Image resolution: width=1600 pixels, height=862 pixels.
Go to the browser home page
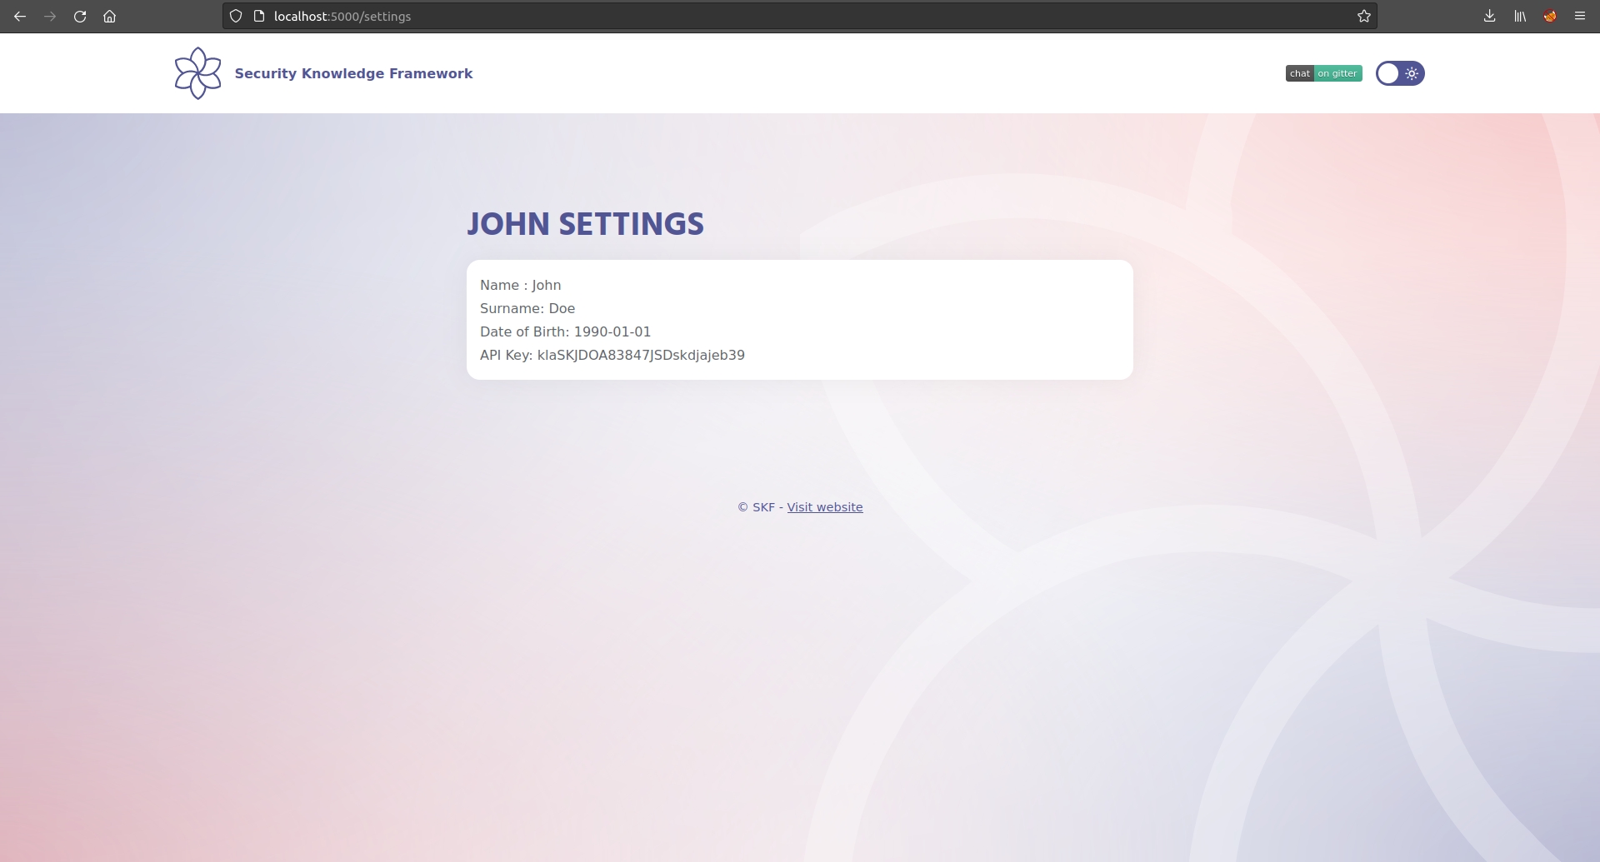[109, 17]
